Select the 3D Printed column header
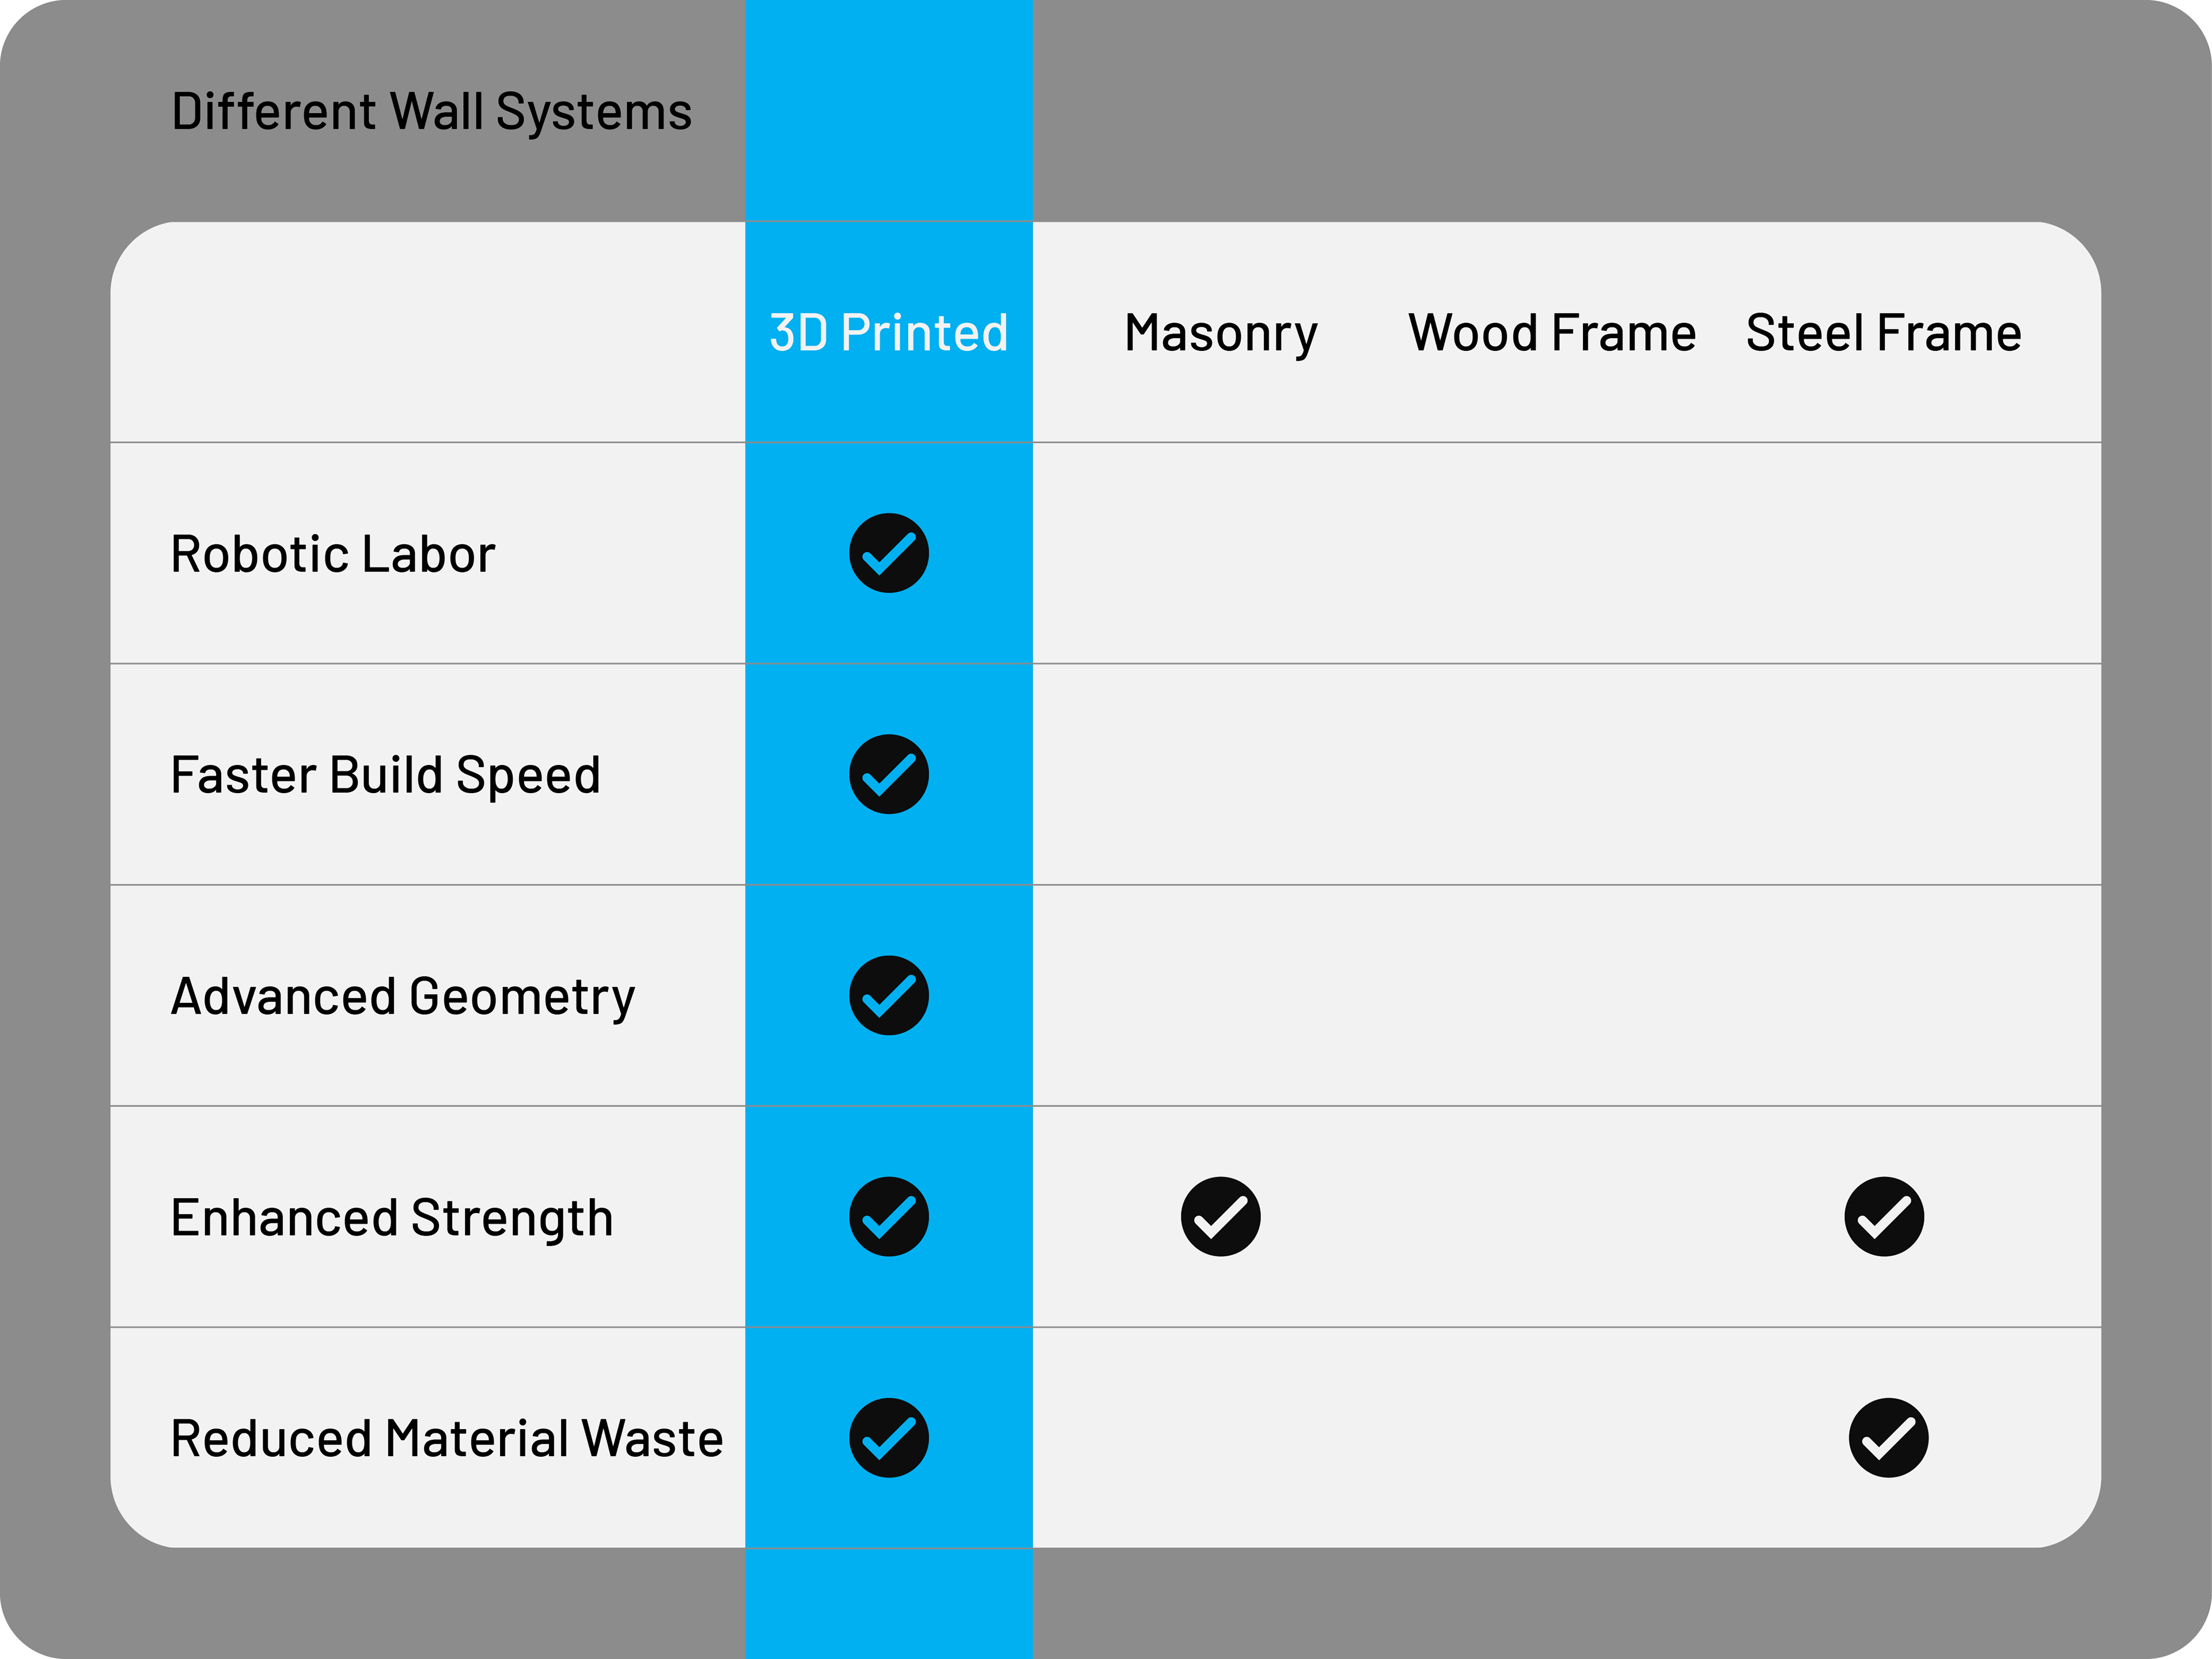2212x1659 pixels. [888, 332]
